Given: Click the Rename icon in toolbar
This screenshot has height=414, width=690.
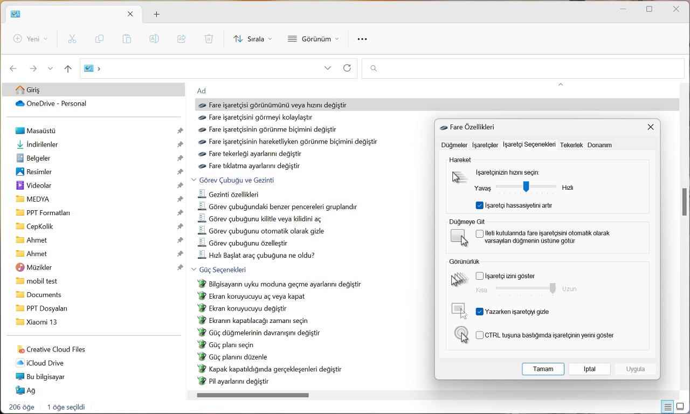Looking at the screenshot, I should tap(154, 39).
